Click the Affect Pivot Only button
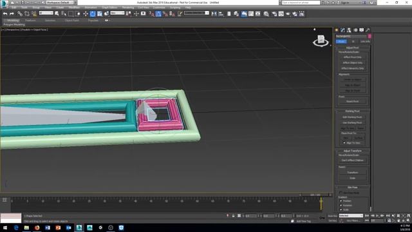The image size is (412, 232). [x=352, y=57]
